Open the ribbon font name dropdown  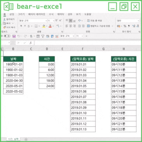[x=46, y=21]
